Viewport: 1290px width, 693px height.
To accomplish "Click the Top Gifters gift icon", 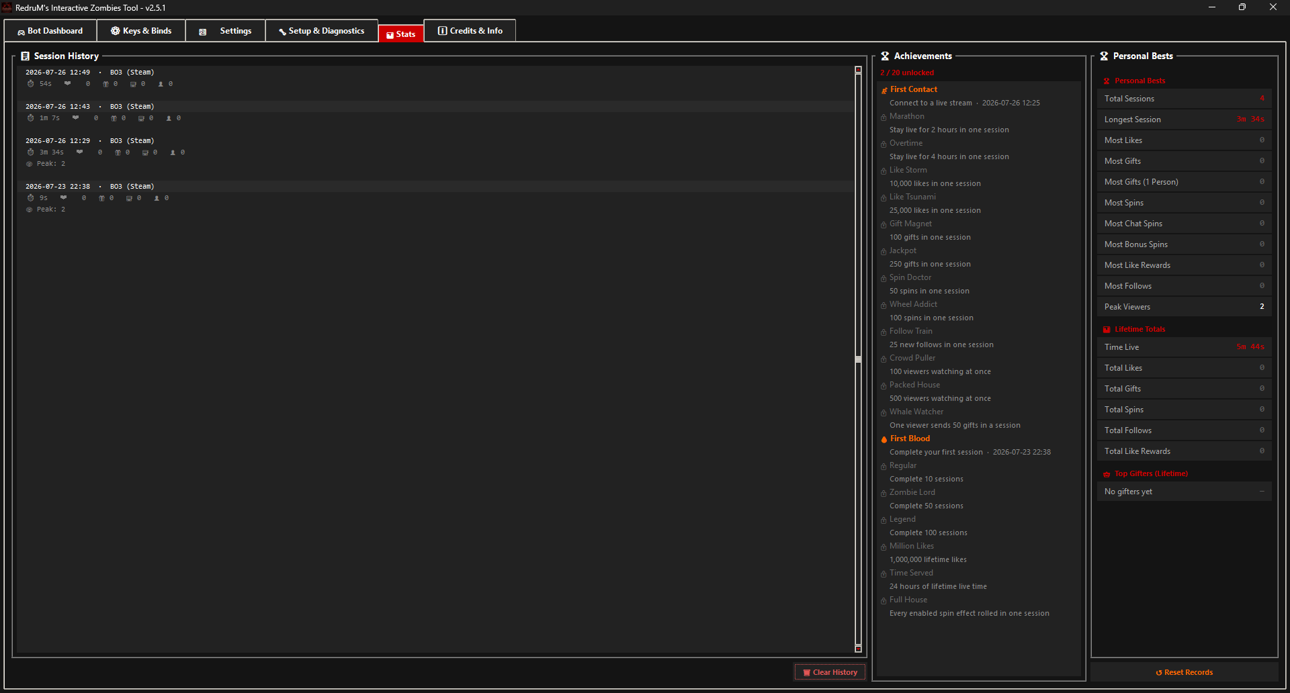I will click(1107, 474).
